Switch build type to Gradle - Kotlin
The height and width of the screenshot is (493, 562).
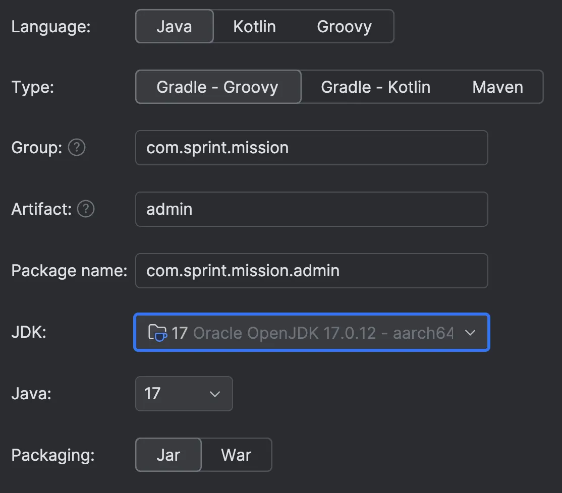375,87
